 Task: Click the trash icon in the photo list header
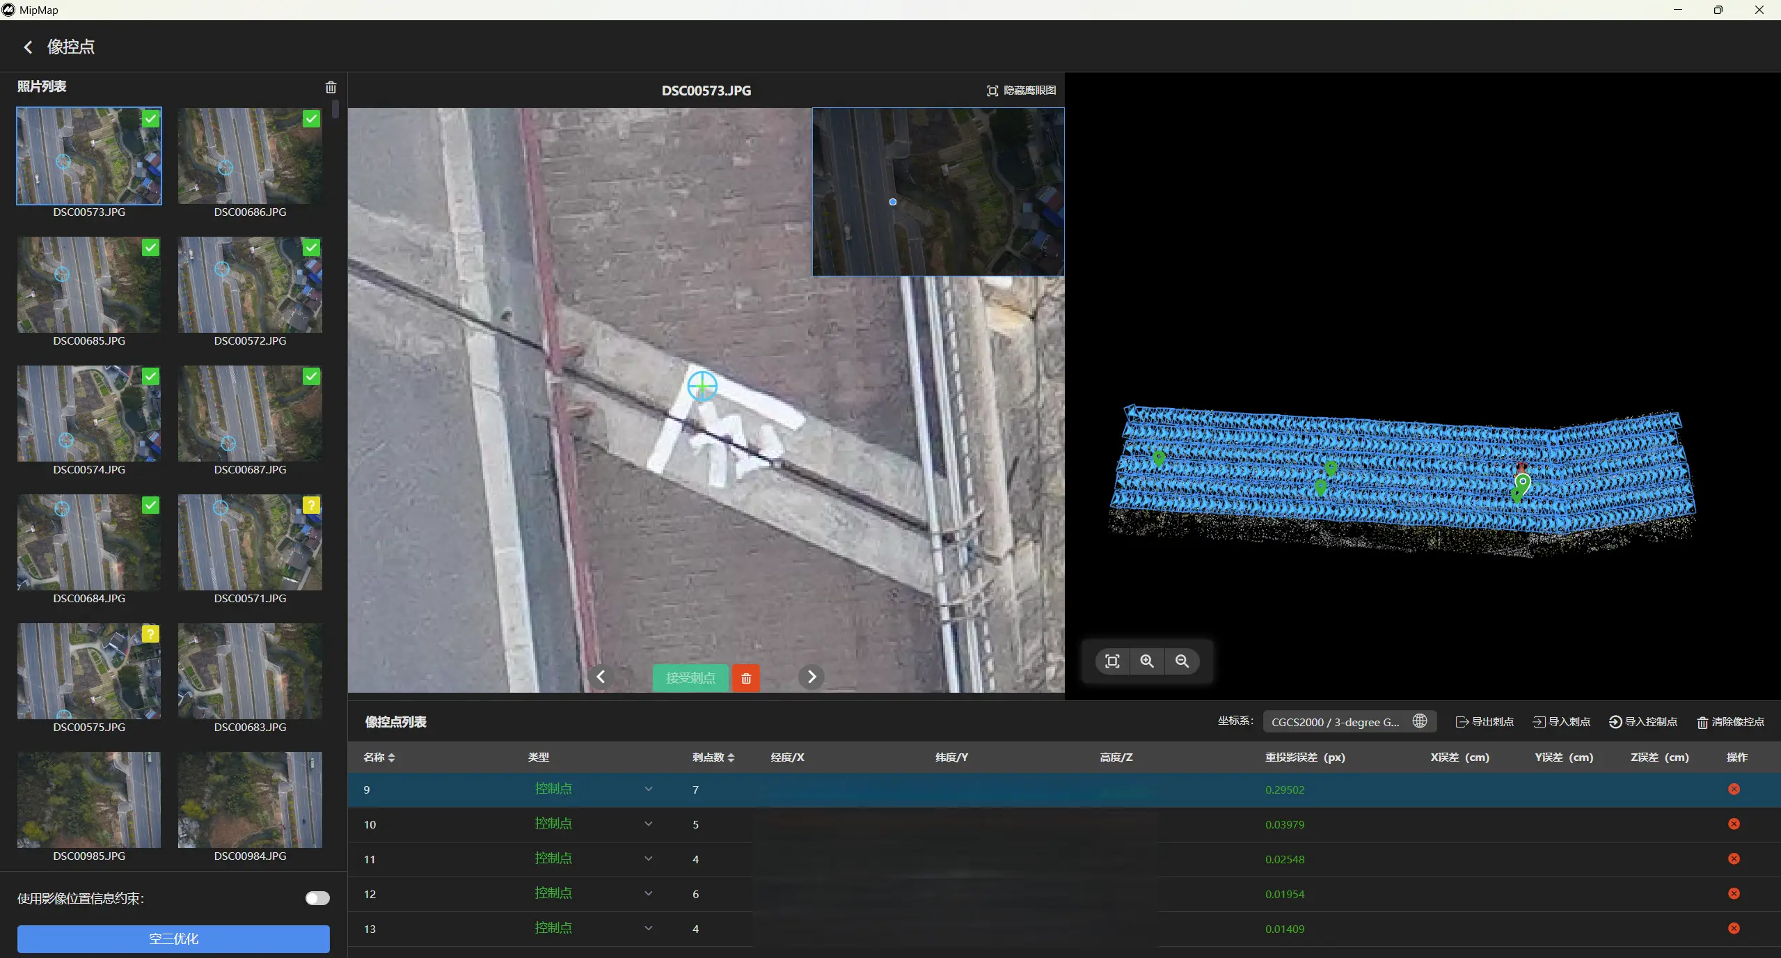tap(331, 87)
